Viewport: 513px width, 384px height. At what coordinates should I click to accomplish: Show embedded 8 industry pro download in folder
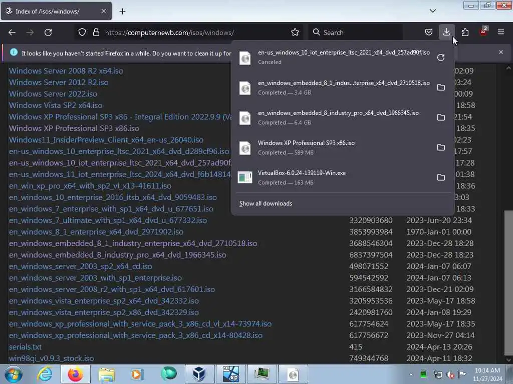(441, 117)
